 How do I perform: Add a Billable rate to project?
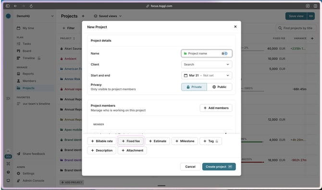(x=102, y=141)
